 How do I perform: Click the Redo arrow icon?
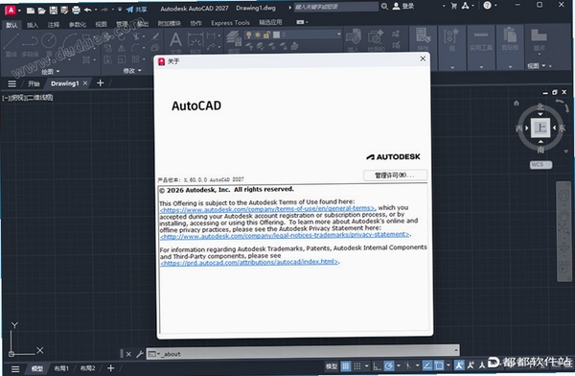click(x=104, y=10)
